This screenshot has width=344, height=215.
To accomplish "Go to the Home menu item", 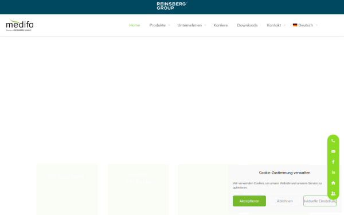I will pyautogui.click(x=135, y=25).
